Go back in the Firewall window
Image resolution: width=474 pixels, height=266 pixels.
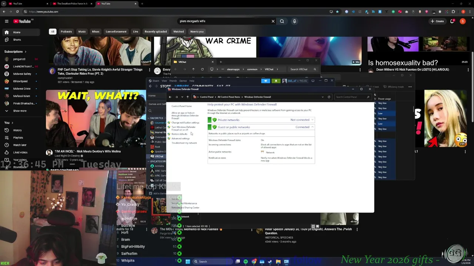[170, 97]
